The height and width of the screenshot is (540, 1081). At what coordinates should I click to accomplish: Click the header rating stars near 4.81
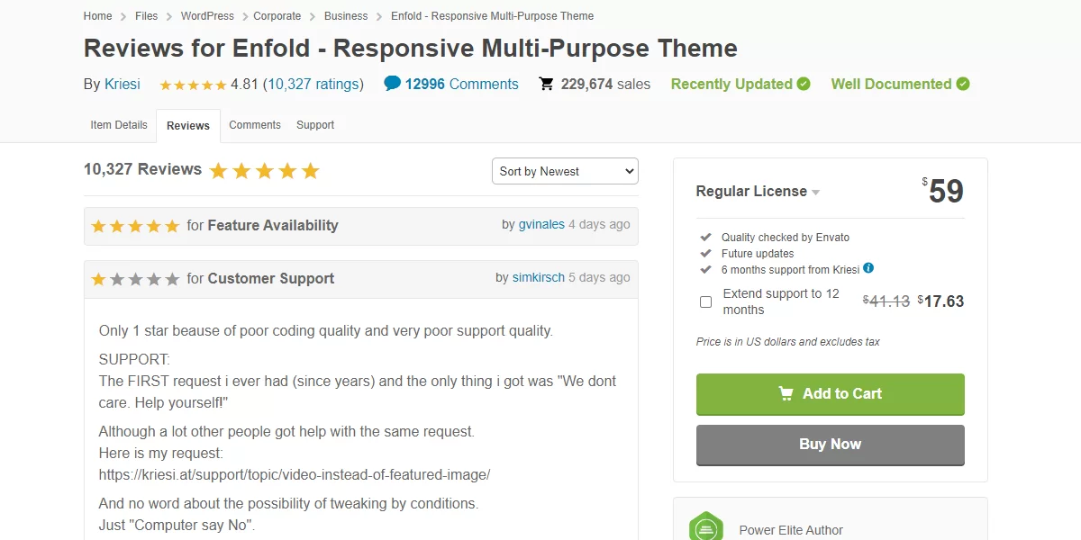tap(193, 85)
